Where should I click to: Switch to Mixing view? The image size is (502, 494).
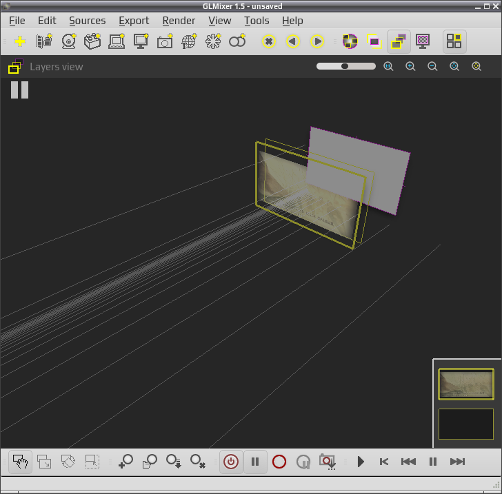coord(350,41)
